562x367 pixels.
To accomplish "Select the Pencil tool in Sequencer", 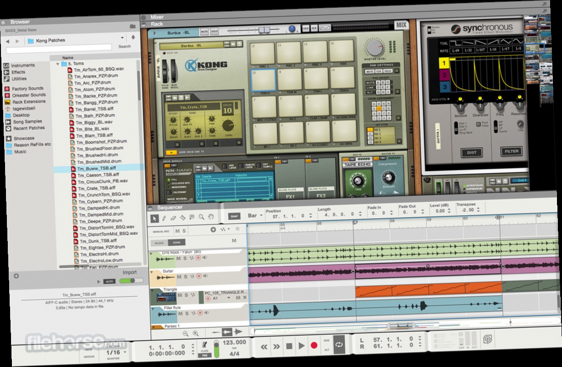I will [164, 218].
